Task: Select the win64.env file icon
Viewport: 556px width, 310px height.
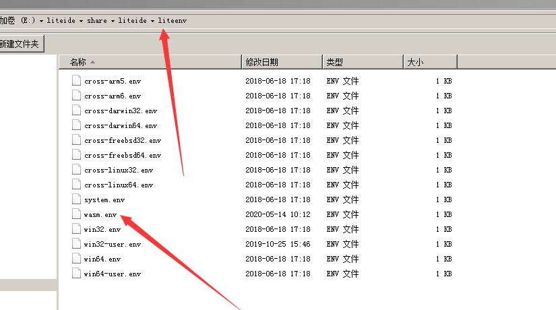Action: (x=76, y=259)
